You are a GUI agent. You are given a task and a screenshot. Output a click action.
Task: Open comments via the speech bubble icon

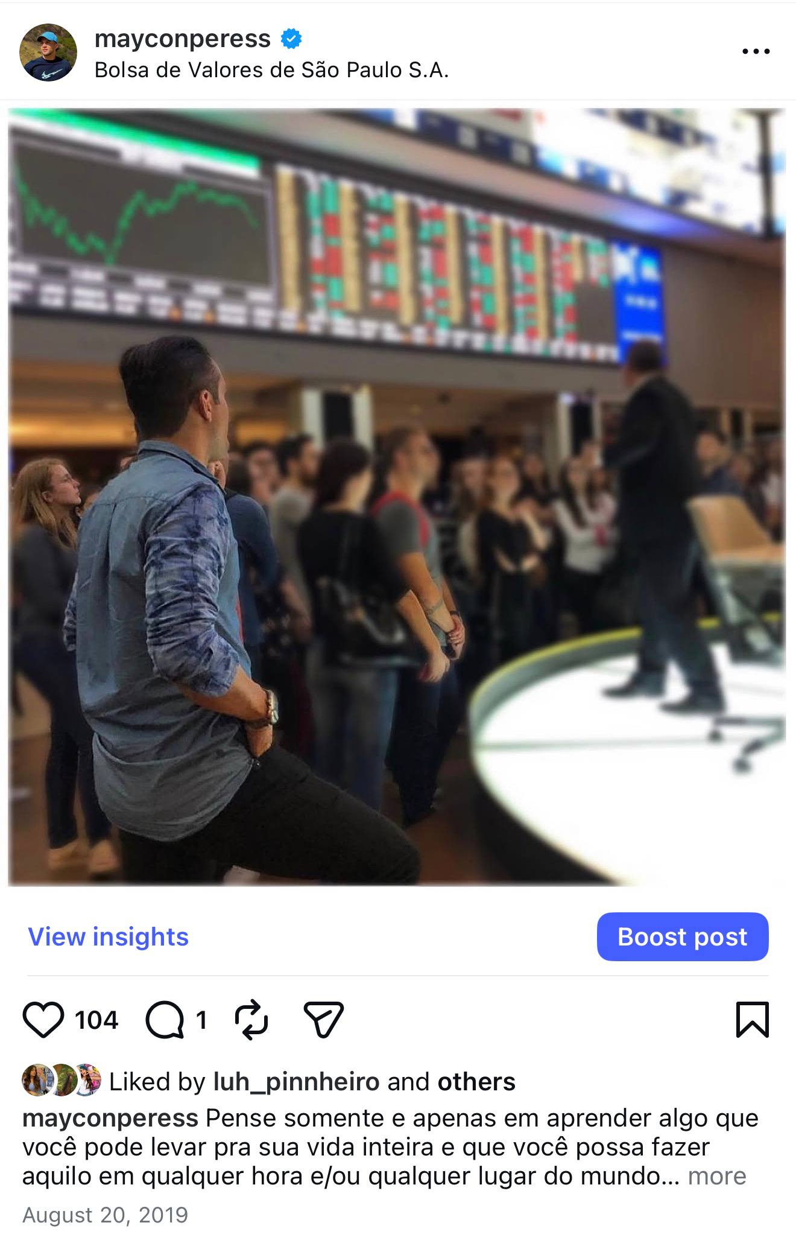click(165, 1020)
